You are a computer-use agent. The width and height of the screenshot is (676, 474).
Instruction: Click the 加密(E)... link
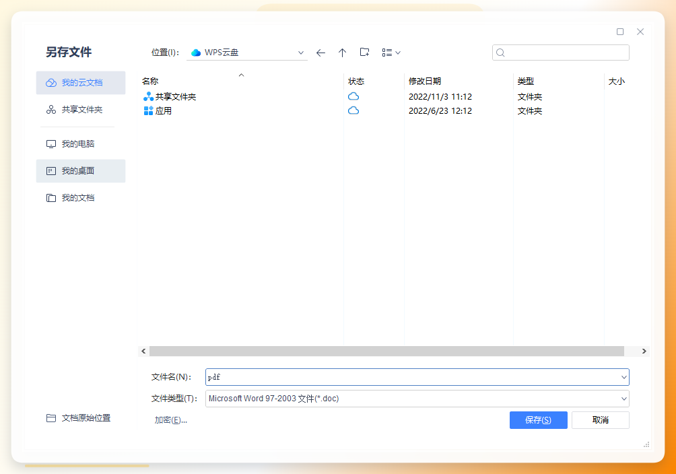point(171,420)
